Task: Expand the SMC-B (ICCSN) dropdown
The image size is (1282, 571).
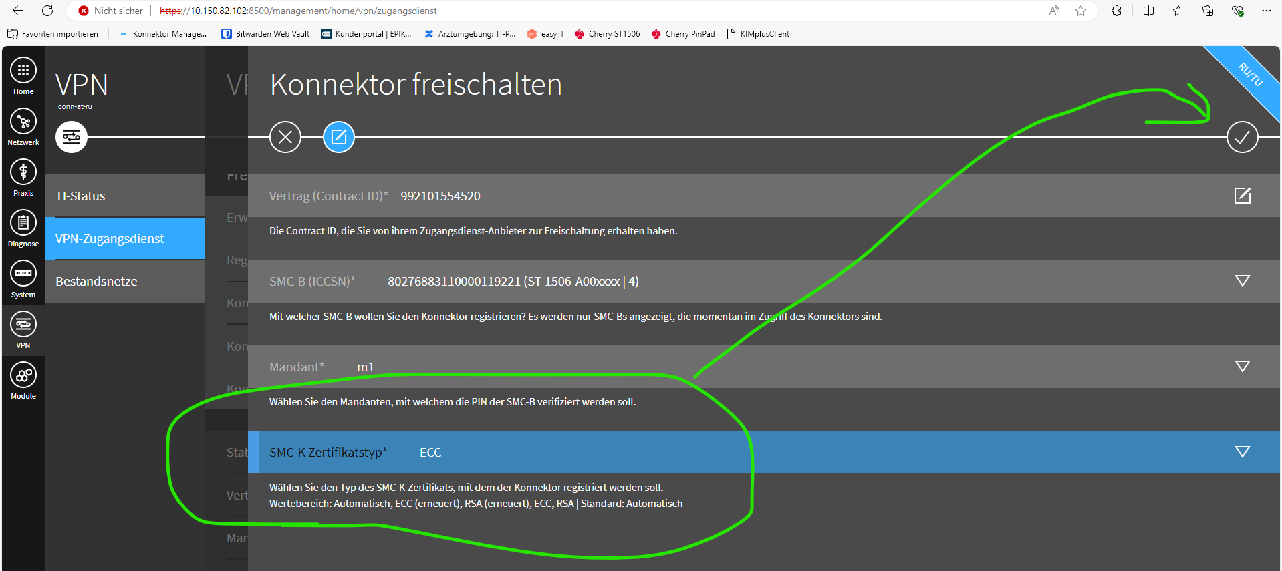Action: tap(1242, 281)
